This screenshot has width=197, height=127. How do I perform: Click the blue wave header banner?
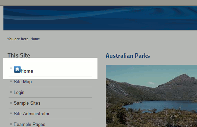[x=100, y=18]
